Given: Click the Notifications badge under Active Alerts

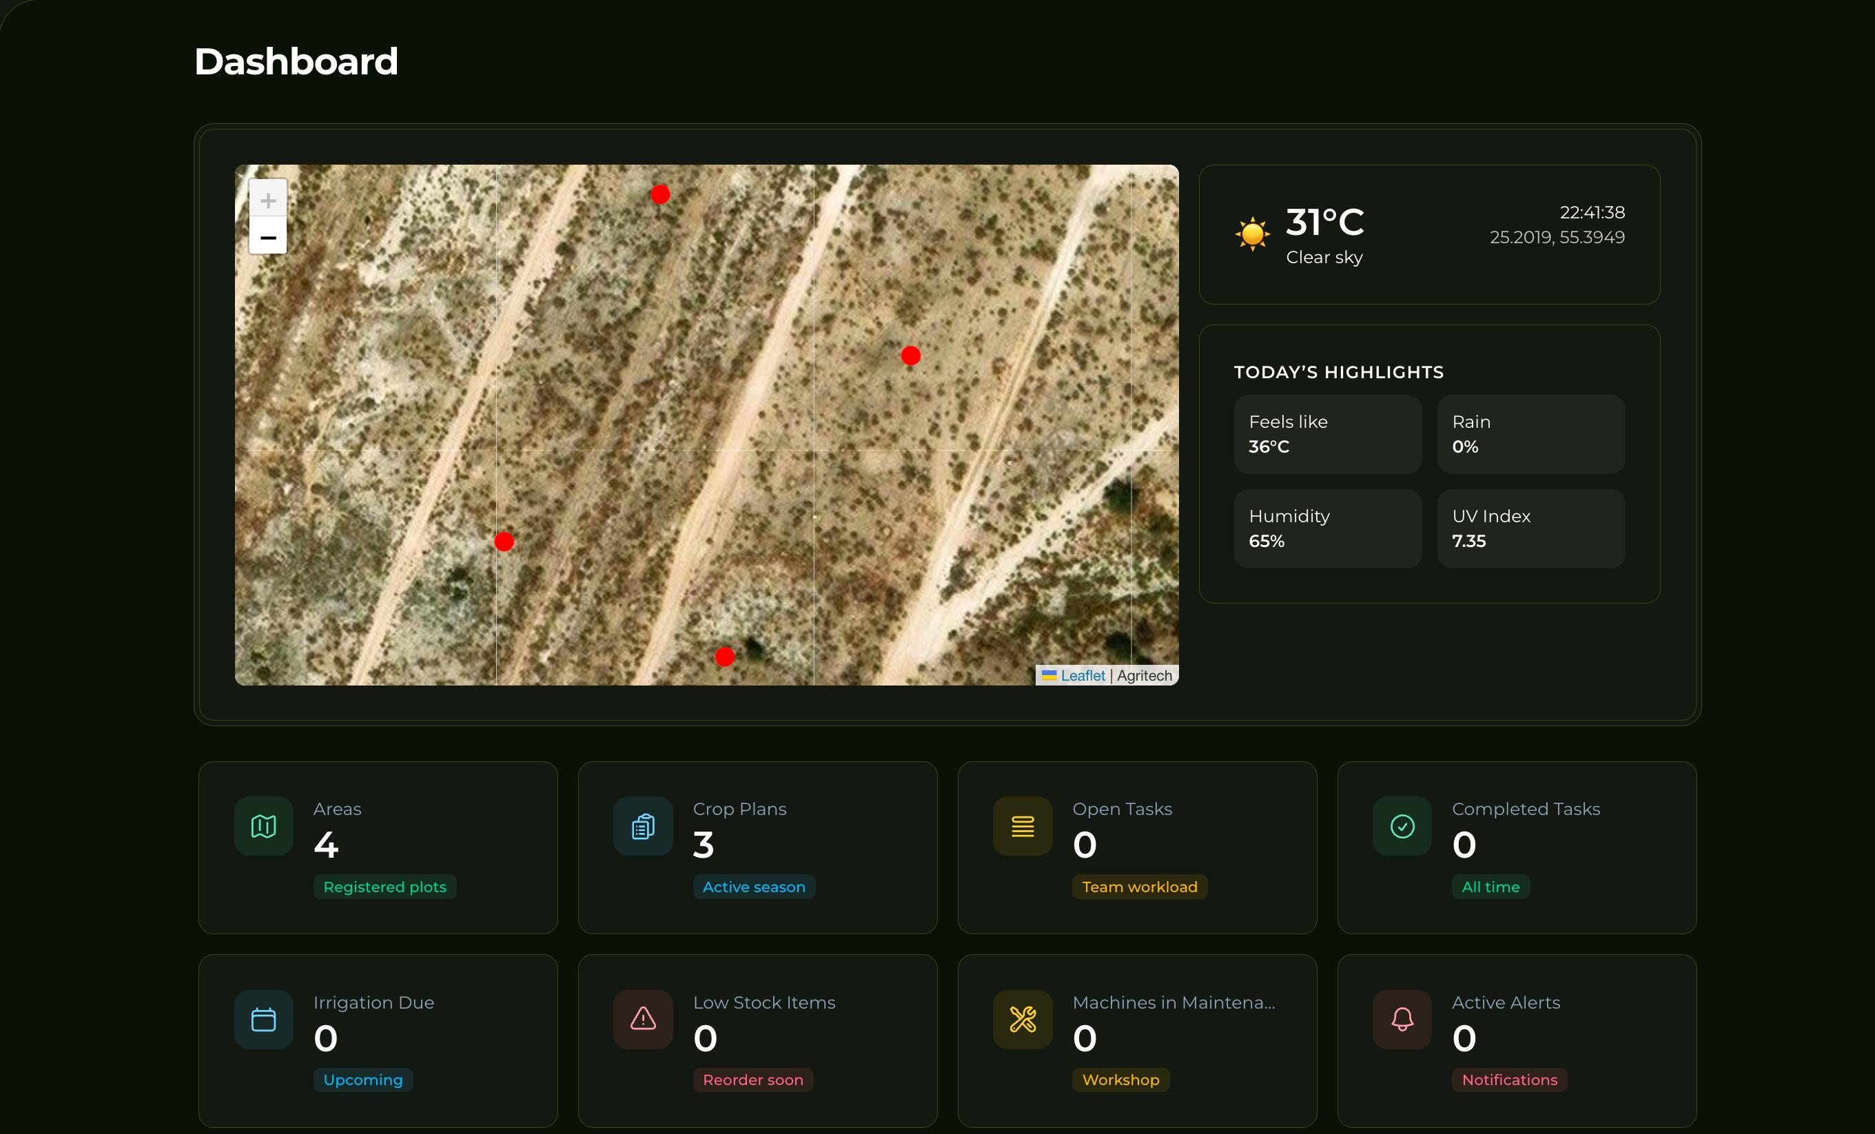Looking at the screenshot, I should (1509, 1080).
